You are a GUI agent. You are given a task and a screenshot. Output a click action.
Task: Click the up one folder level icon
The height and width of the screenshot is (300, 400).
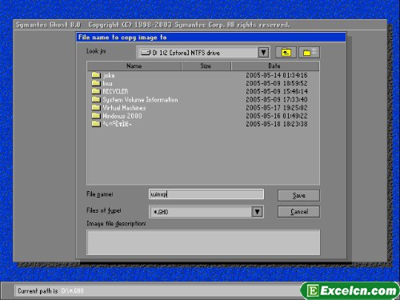pyautogui.click(x=286, y=52)
